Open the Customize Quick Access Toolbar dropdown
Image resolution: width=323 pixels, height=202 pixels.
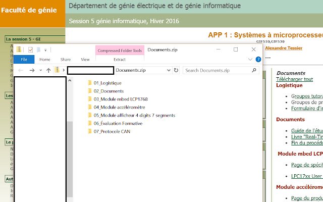point(45,50)
